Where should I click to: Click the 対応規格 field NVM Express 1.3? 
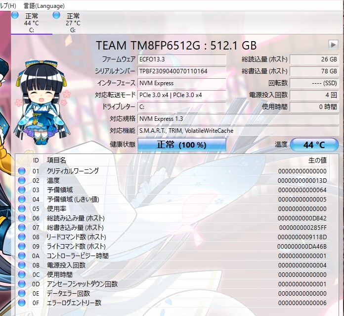(x=238, y=119)
